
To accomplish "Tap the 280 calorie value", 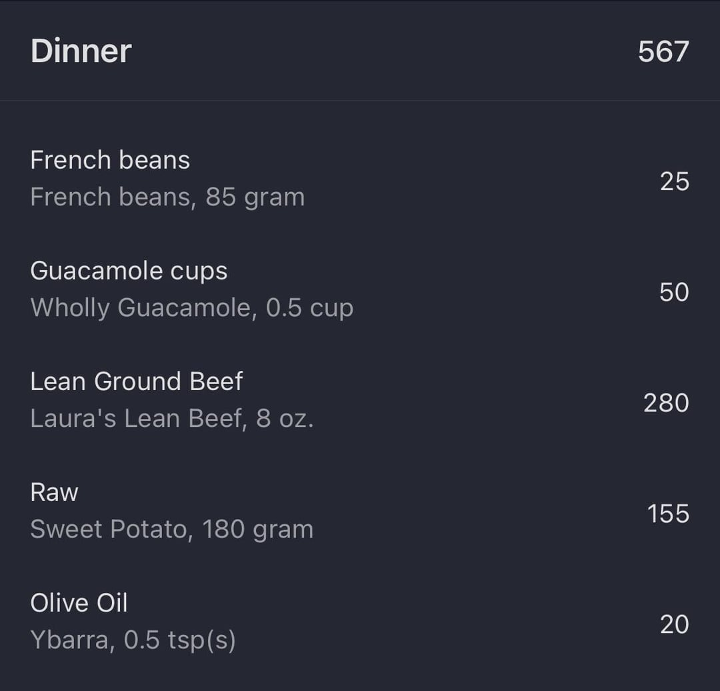I will tap(666, 403).
